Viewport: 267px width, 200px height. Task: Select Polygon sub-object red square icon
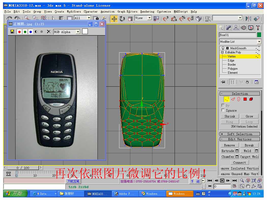pos(245,99)
